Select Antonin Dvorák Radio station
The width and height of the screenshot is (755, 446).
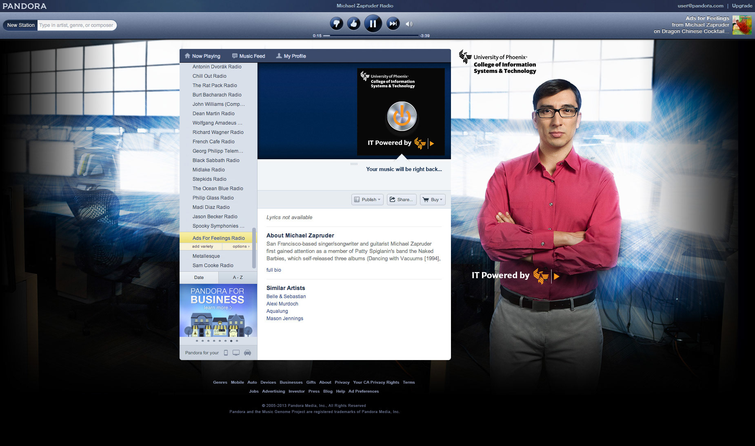coord(217,67)
